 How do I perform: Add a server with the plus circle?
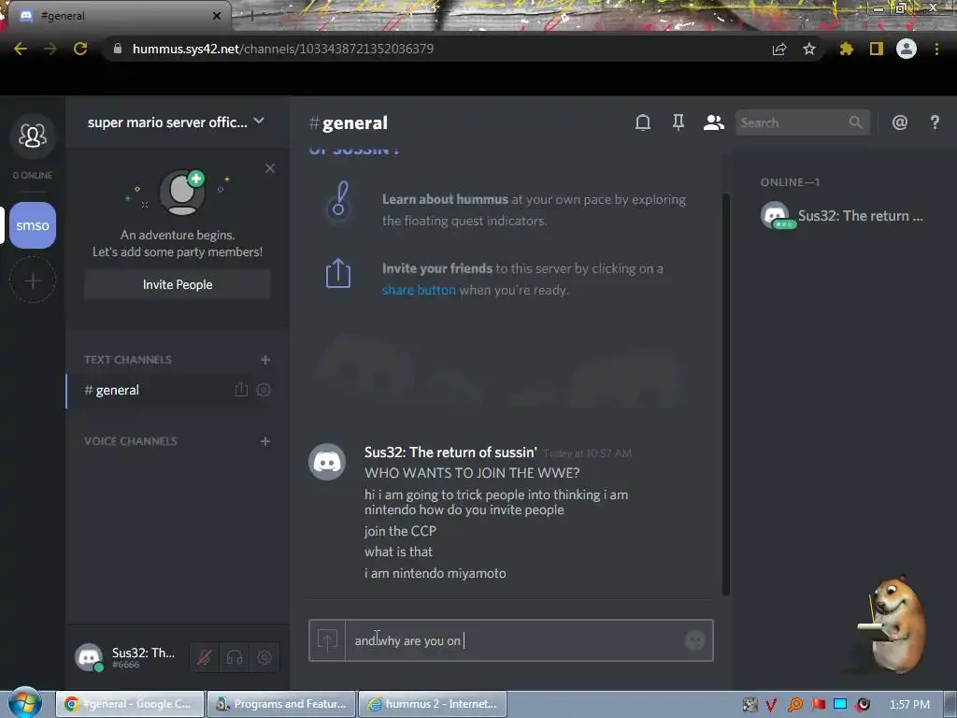point(33,280)
